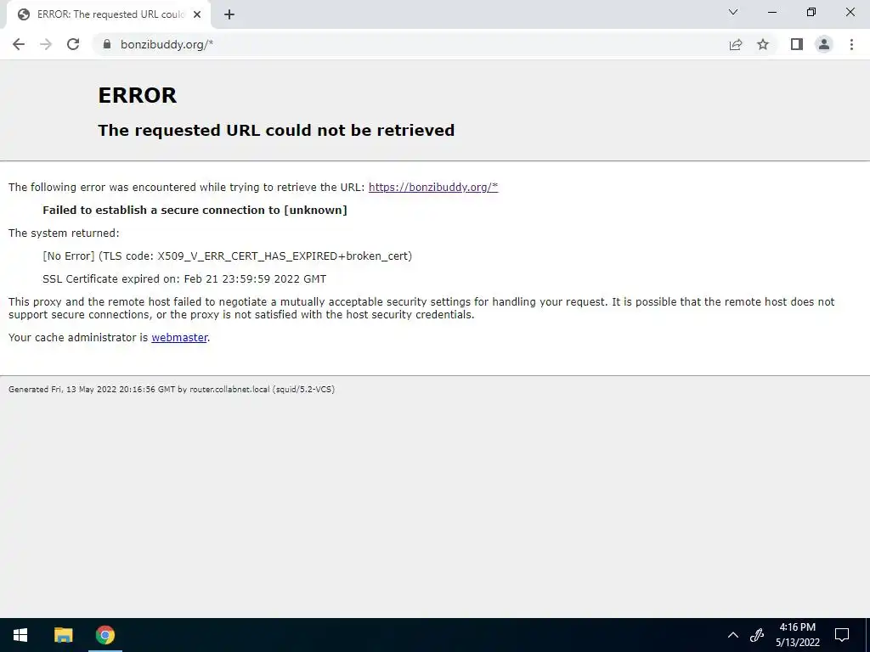The width and height of the screenshot is (870, 652).
Task: Close the ERROR tab
Action: (x=197, y=15)
